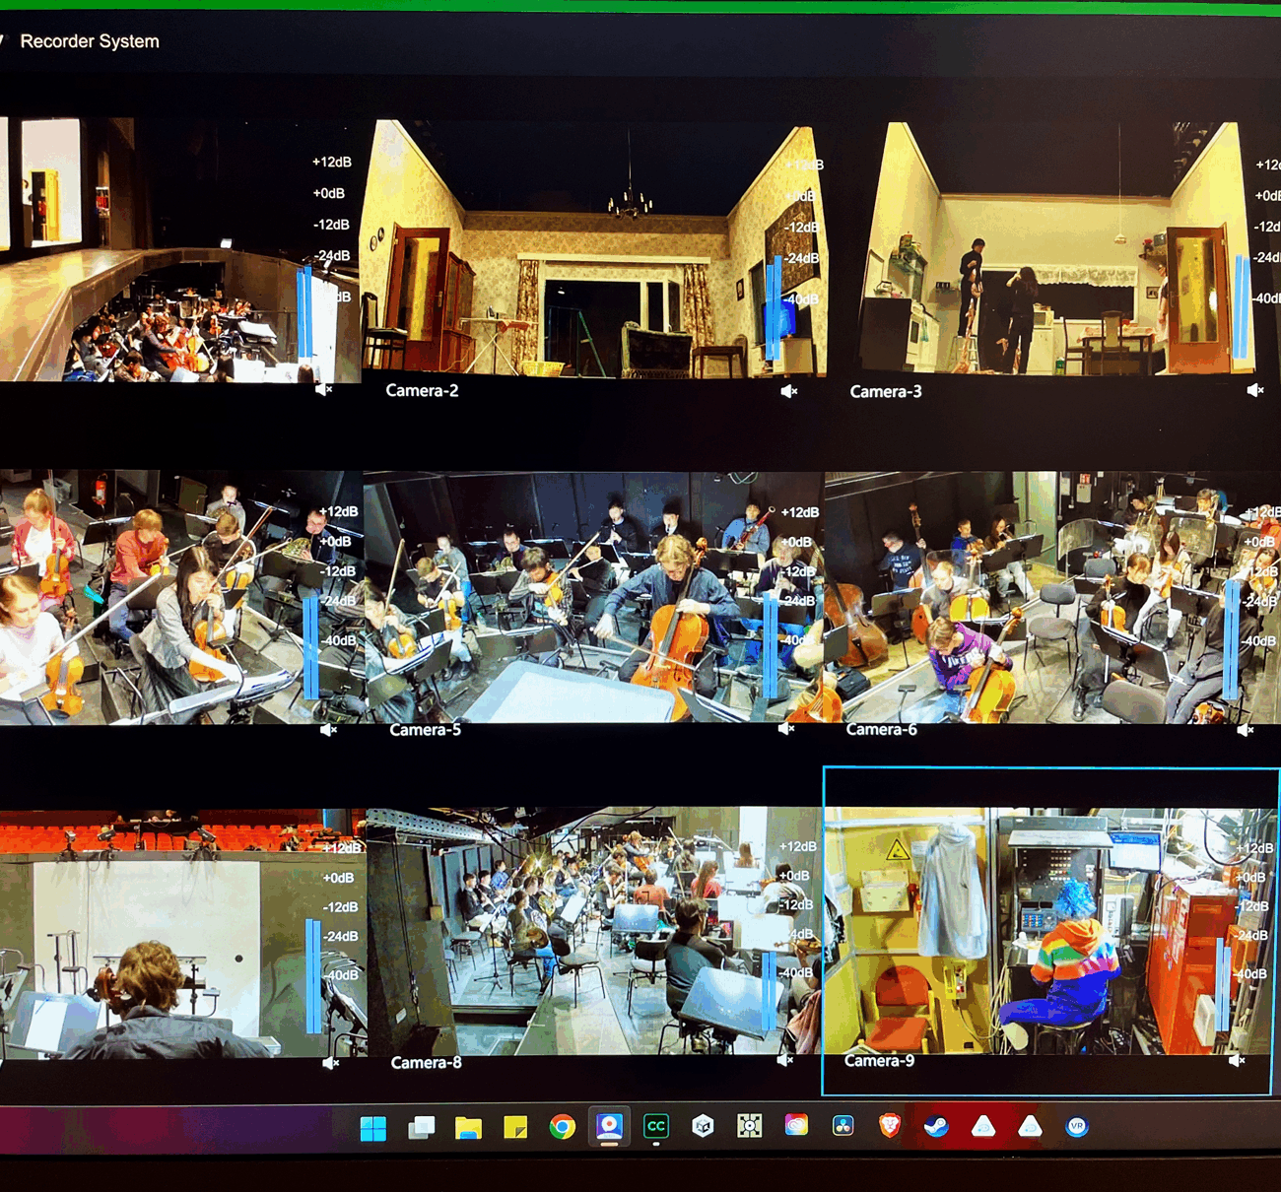This screenshot has width=1281, height=1192.
Task: Unmute the speaker on the stage-edge pit overview feed
Action: point(323,390)
